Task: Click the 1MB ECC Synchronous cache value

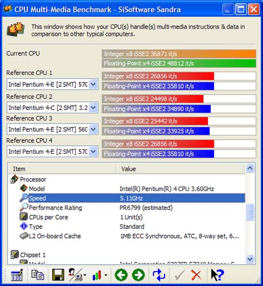Action: (180, 236)
